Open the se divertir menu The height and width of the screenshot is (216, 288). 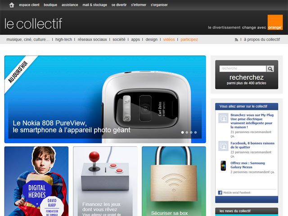point(119,5)
